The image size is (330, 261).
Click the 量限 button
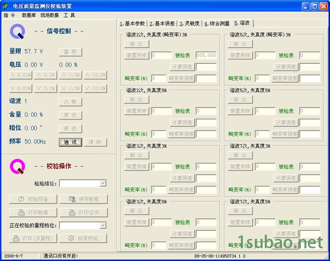point(70,52)
